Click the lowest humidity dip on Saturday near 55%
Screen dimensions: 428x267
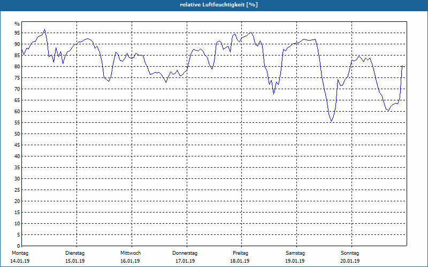coord(331,121)
